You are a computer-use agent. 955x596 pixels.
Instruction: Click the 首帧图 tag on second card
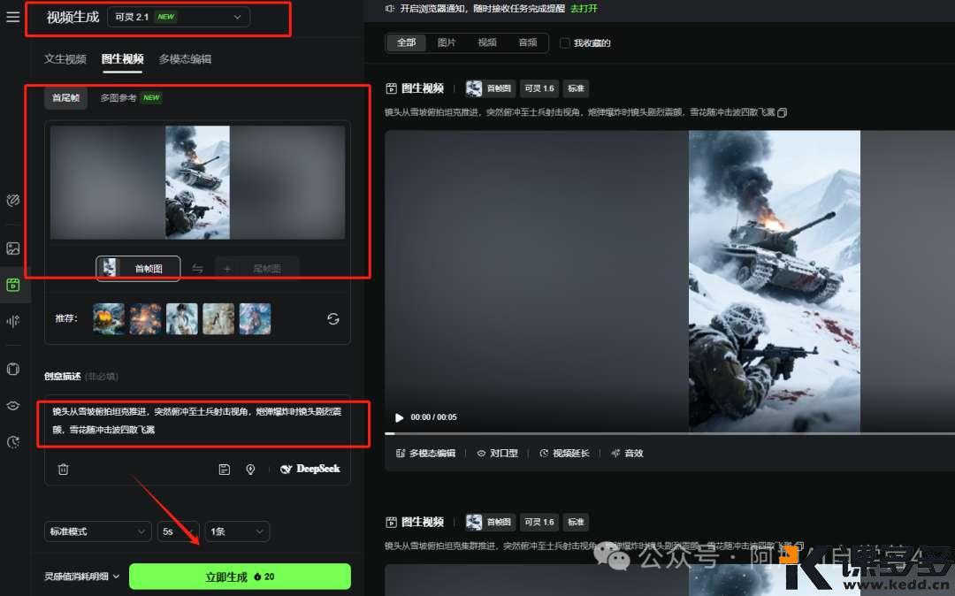pyautogui.click(x=492, y=522)
